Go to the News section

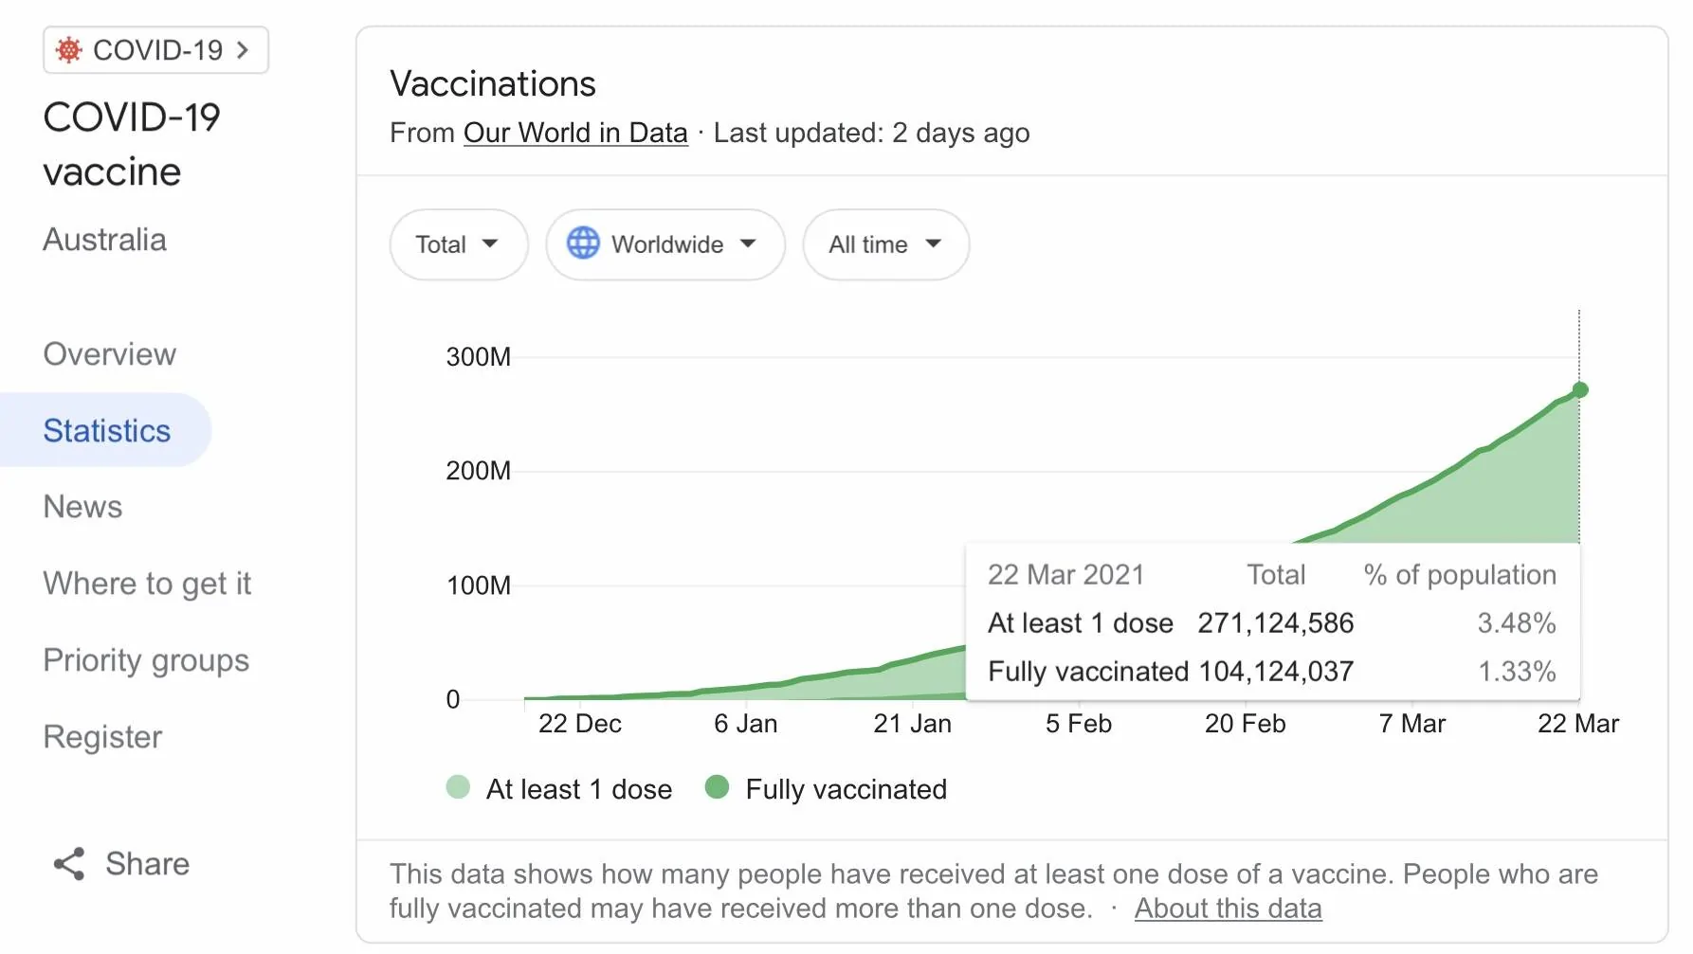[82, 506]
